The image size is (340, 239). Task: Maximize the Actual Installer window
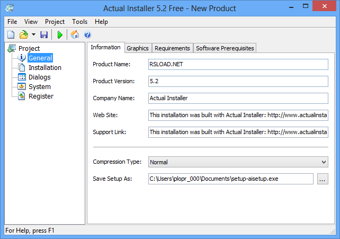pos(306,6)
